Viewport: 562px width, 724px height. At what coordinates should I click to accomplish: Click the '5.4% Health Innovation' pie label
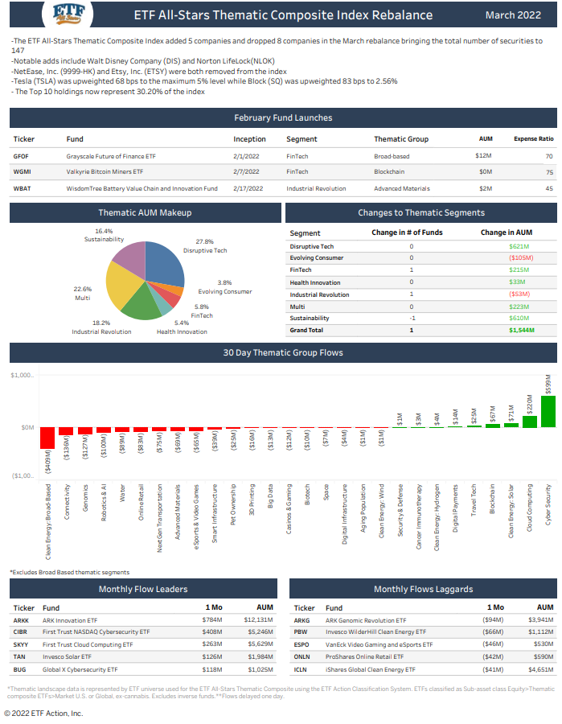(x=182, y=327)
